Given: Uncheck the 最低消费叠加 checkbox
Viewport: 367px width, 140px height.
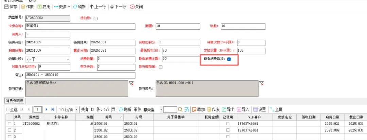Looking at the screenshot, I should 229,59.
